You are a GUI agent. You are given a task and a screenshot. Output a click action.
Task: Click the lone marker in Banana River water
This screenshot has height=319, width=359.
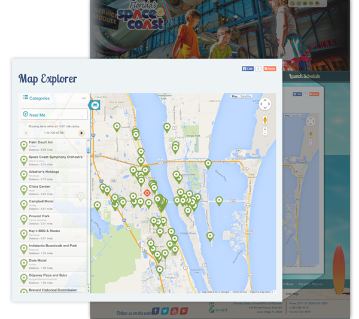pyautogui.click(x=219, y=201)
